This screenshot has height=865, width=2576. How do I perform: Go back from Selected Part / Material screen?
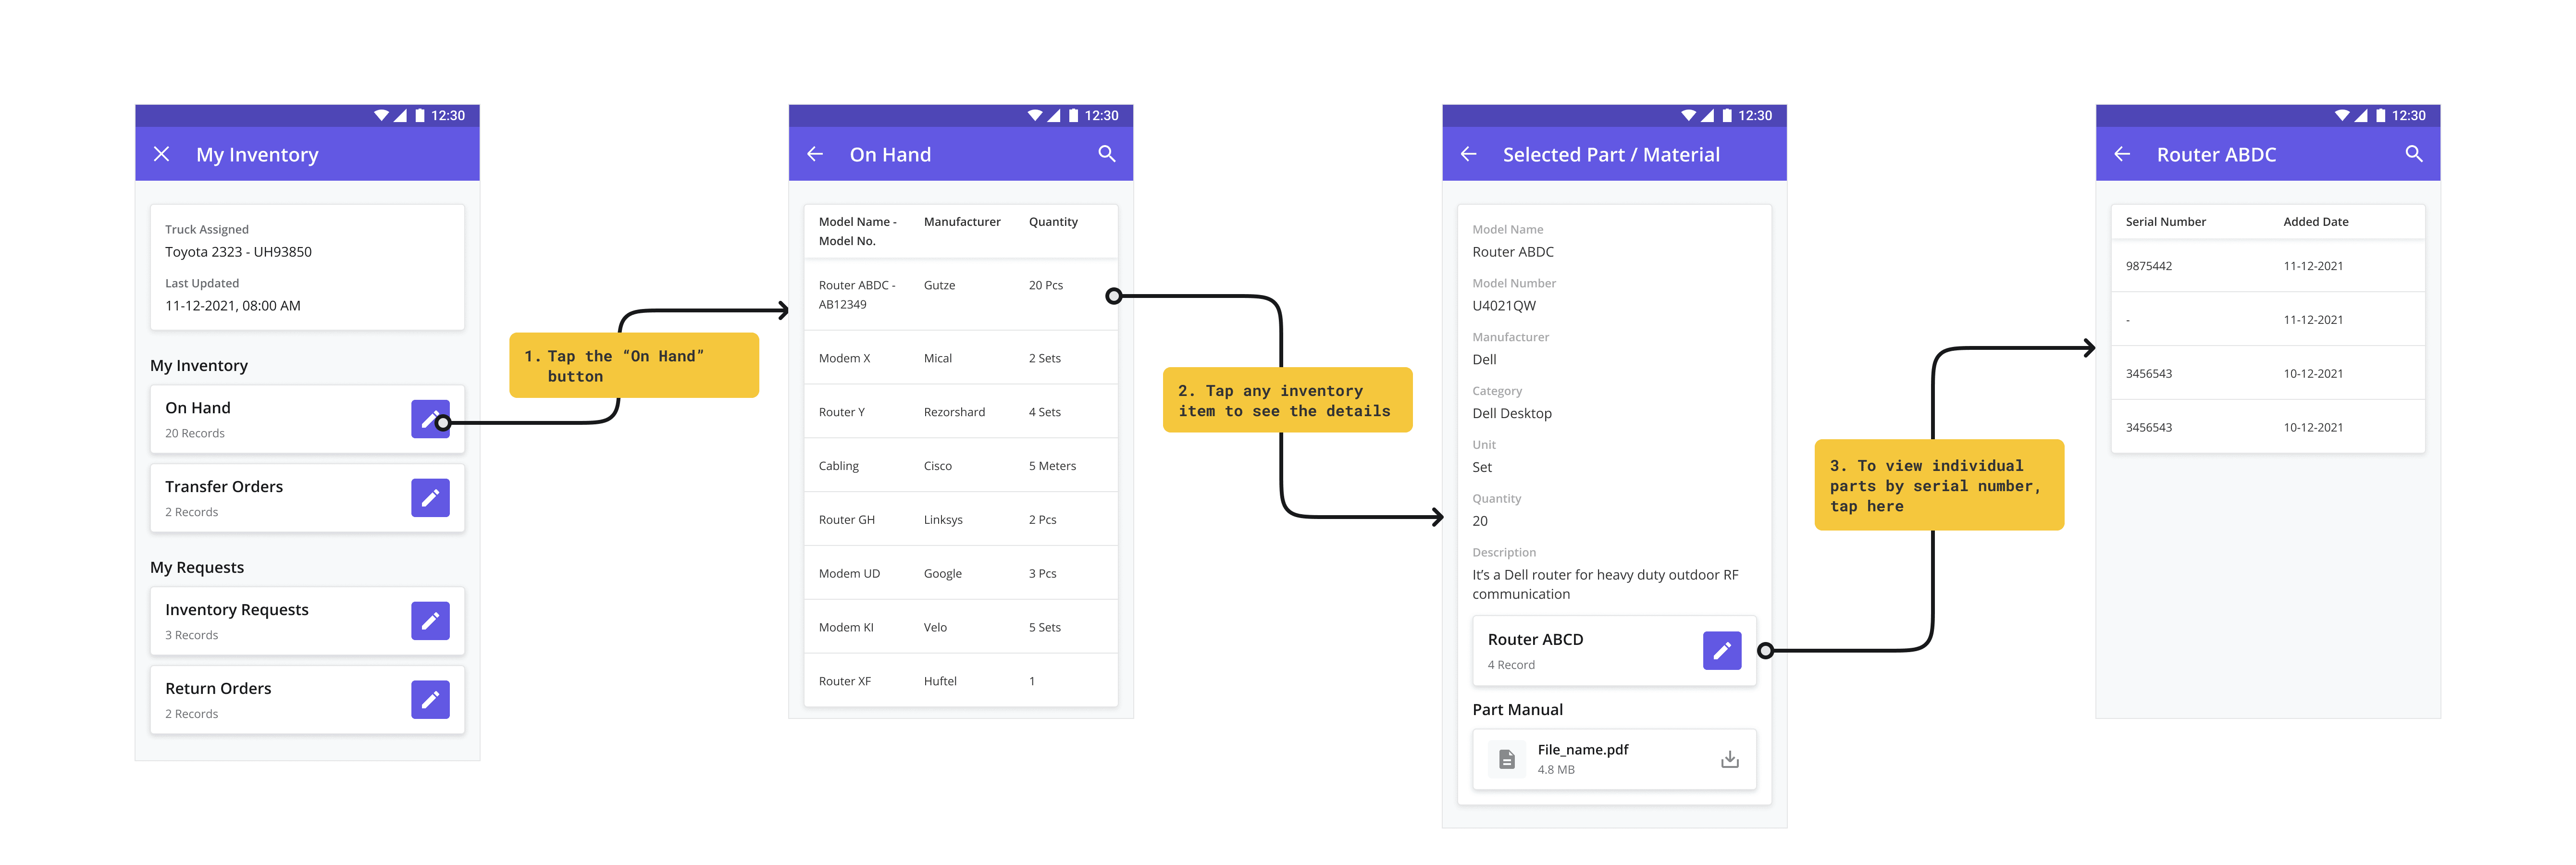click(x=1468, y=154)
